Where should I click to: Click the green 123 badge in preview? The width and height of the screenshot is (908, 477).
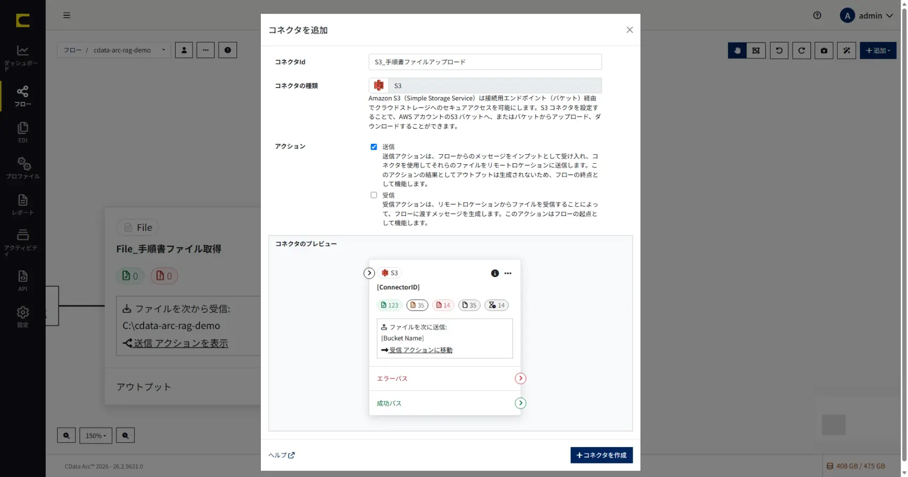point(389,305)
